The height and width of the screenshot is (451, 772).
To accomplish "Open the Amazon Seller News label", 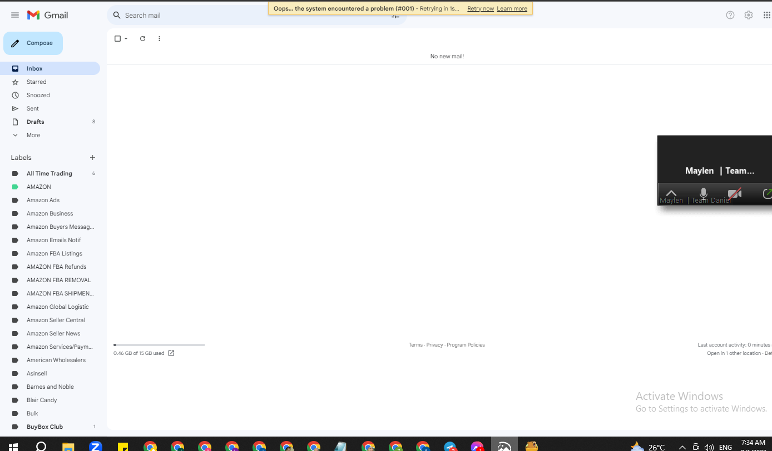I will click(x=50, y=333).
